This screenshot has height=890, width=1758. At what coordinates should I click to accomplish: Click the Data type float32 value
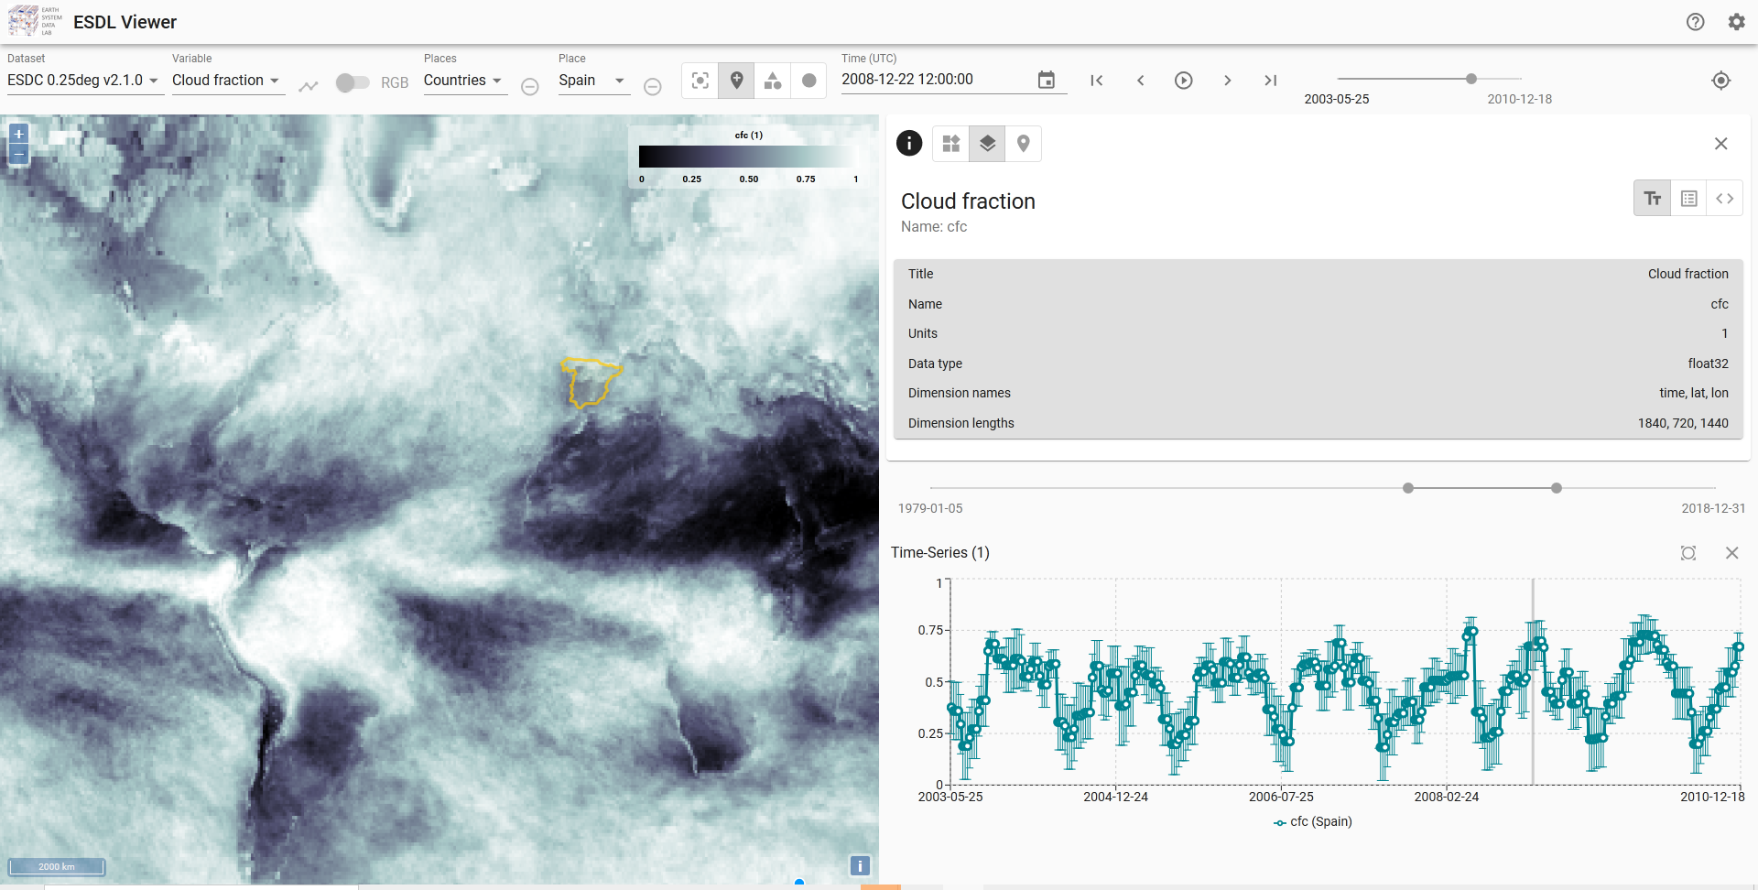click(x=1708, y=364)
